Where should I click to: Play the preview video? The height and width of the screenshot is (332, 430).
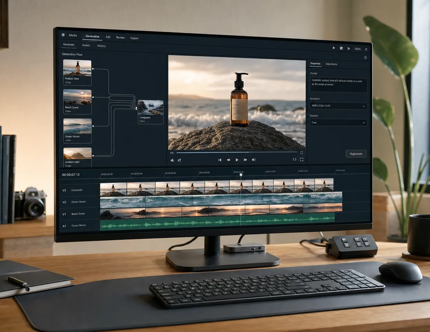[237, 160]
